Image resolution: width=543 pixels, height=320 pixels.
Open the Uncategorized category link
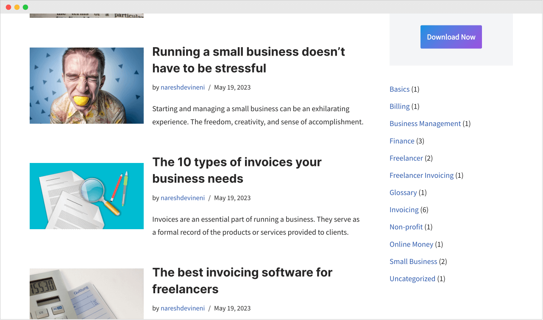tap(412, 278)
